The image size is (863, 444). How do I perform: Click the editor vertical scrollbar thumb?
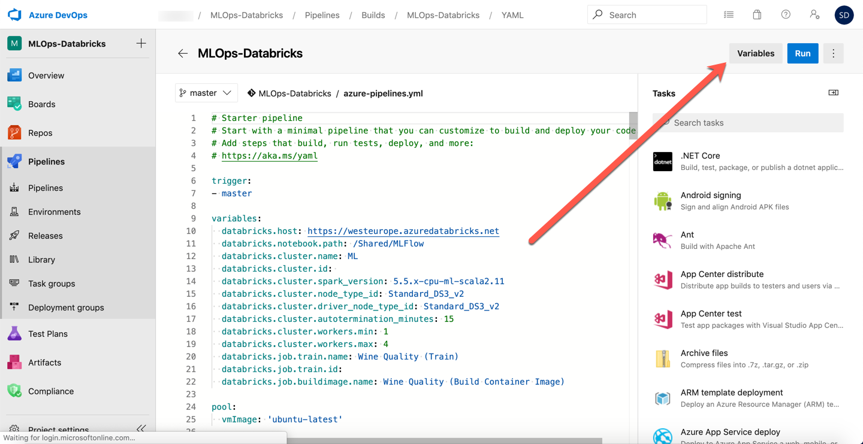(x=633, y=125)
